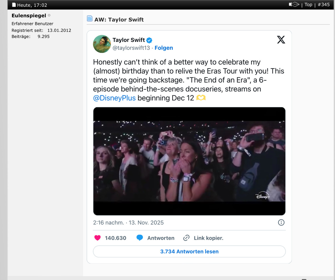The height and width of the screenshot is (280, 335).
Task: Click the offline status dot beside Eulenspiegel
Action: click(x=49, y=15)
